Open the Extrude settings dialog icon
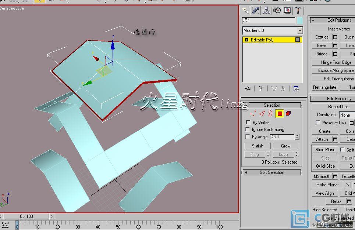The width and height of the screenshot is (355, 230). coord(335,37)
